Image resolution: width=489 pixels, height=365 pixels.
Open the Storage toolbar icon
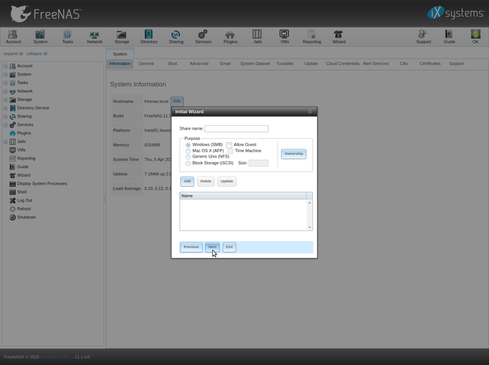point(122,37)
